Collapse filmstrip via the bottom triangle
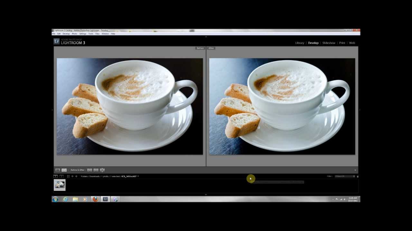412x231 pixels. [206, 194]
